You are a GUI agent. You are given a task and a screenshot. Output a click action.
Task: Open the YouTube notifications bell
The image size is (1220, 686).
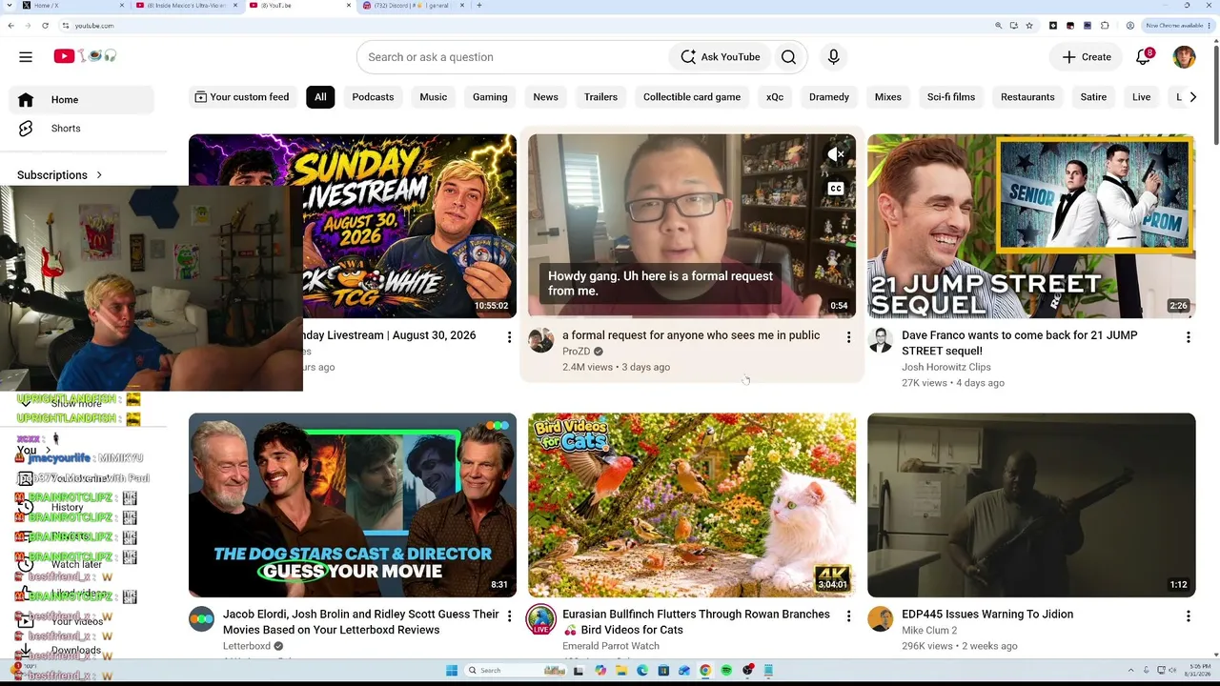(1144, 57)
